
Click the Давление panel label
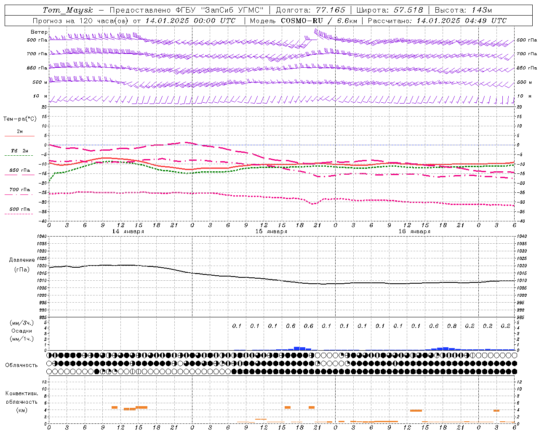(22, 260)
